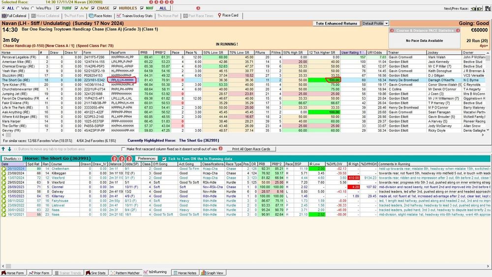
Task: Switch to the Pattern Matcher tab
Action: tap(125, 273)
